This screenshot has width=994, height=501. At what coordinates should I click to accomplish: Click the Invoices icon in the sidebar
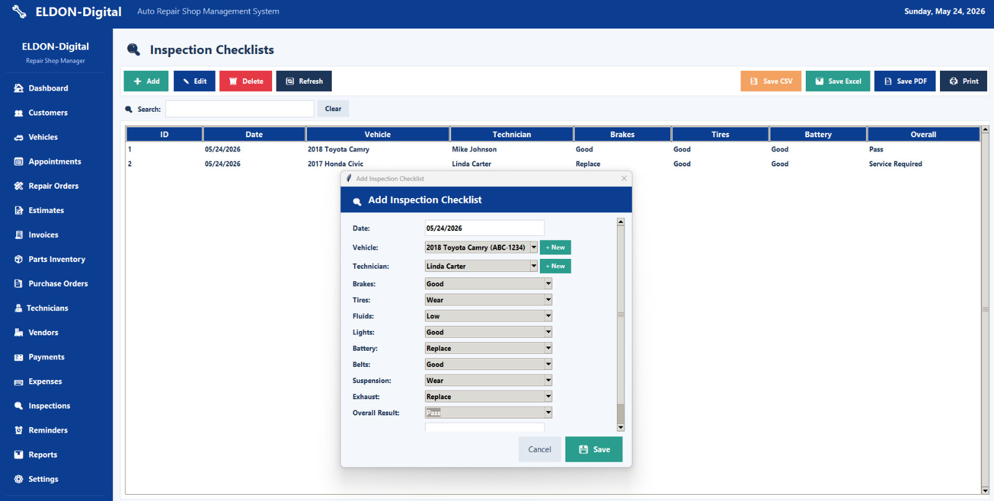click(19, 235)
